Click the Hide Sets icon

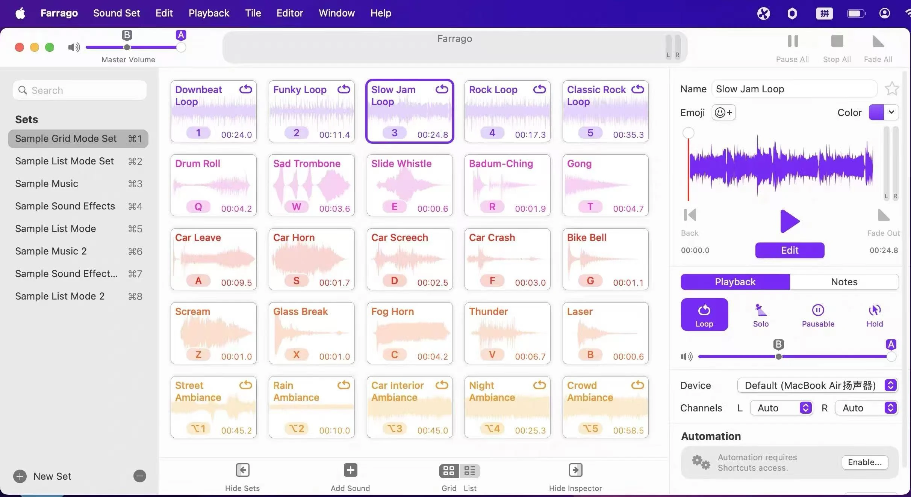point(242,470)
